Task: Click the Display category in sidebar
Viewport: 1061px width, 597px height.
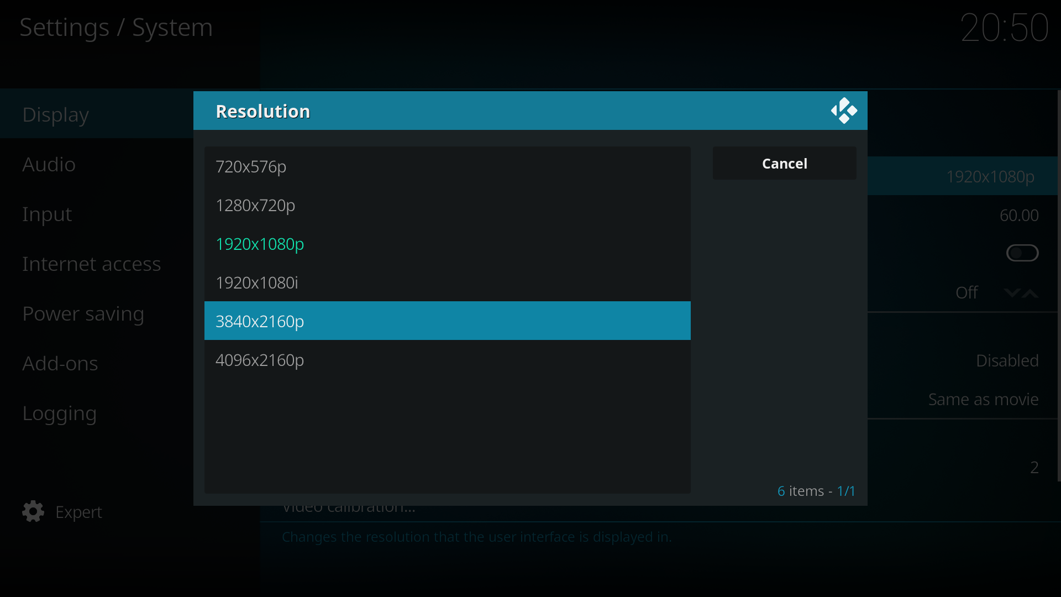Action: pyautogui.click(x=55, y=115)
